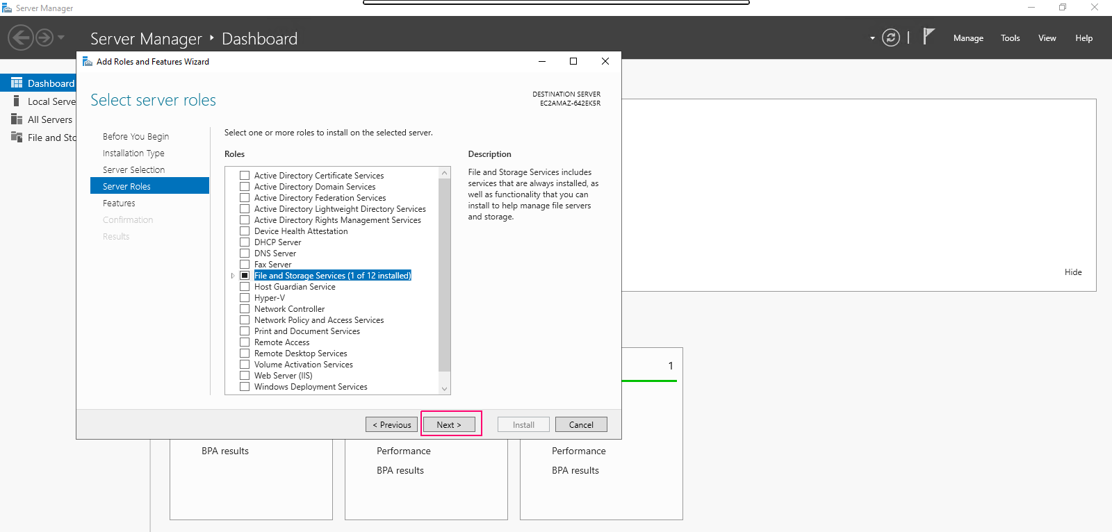Image resolution: width=1112 pixels, height=532 pixels.
Task: Check Active Directory Lightweight Directory Services
Action: coord(245,209)
